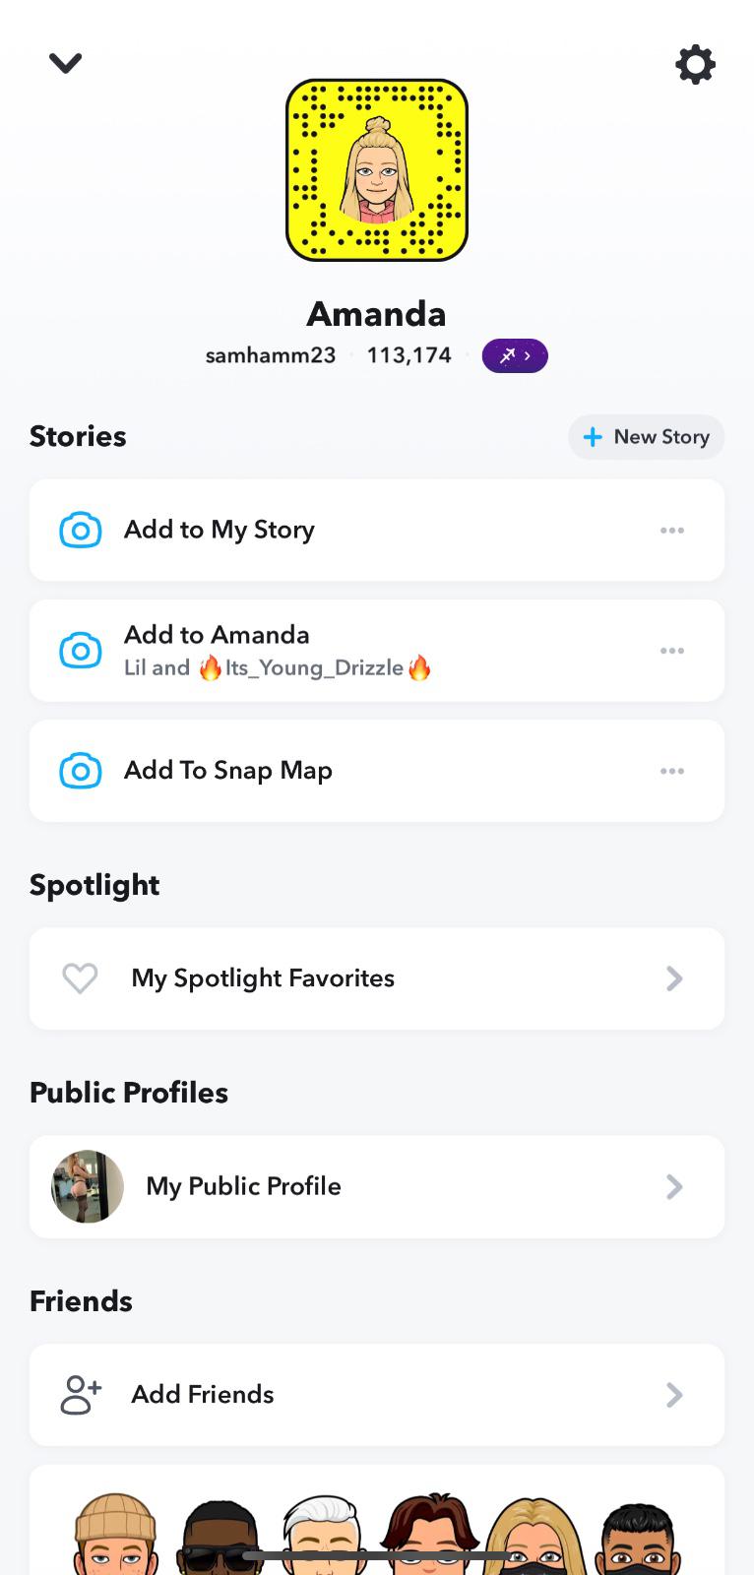Tap camera icon for Add To Snap Map
Screen dimensions: 754x1575
81,771
